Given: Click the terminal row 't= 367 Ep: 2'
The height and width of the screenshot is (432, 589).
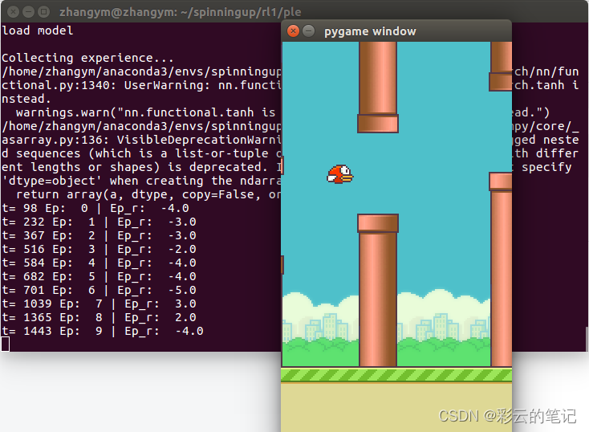Looking at the screenshot, I should click(100, 235).
